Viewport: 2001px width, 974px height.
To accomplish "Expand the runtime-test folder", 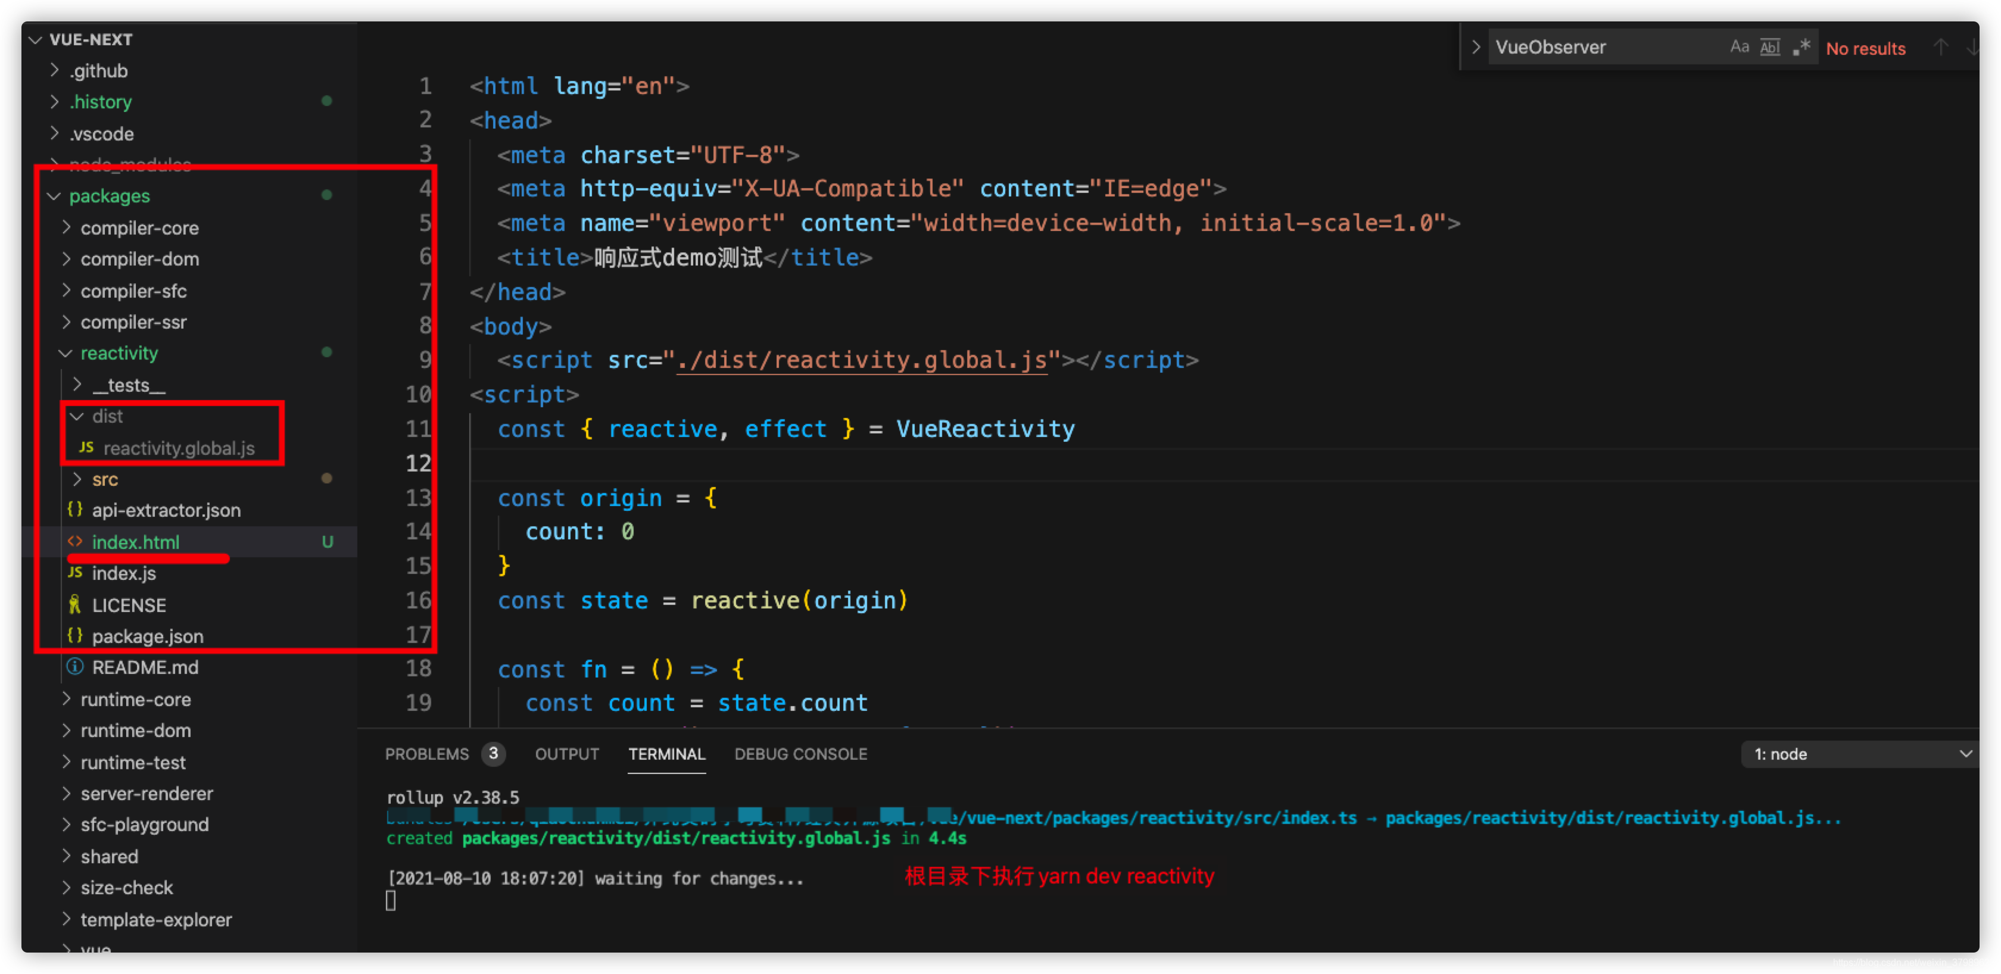I will click(x=66, y=762).
